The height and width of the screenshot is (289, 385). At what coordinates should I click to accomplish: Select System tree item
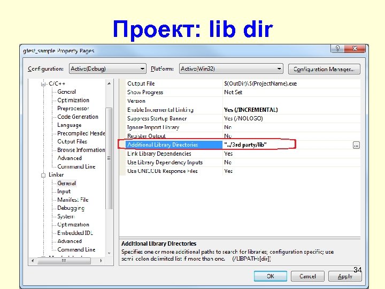[66, 217]
